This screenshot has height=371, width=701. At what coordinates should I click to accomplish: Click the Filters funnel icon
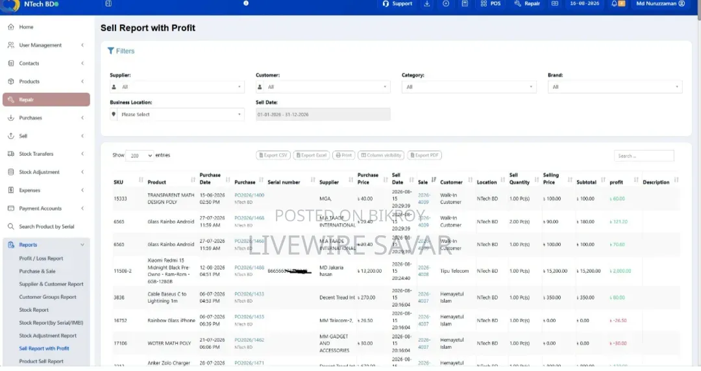[111, 51]
